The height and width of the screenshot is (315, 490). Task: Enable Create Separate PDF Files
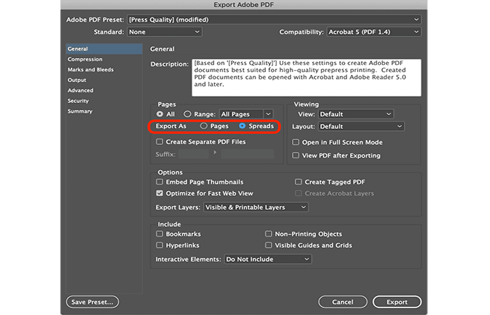(x=160, y=142)
